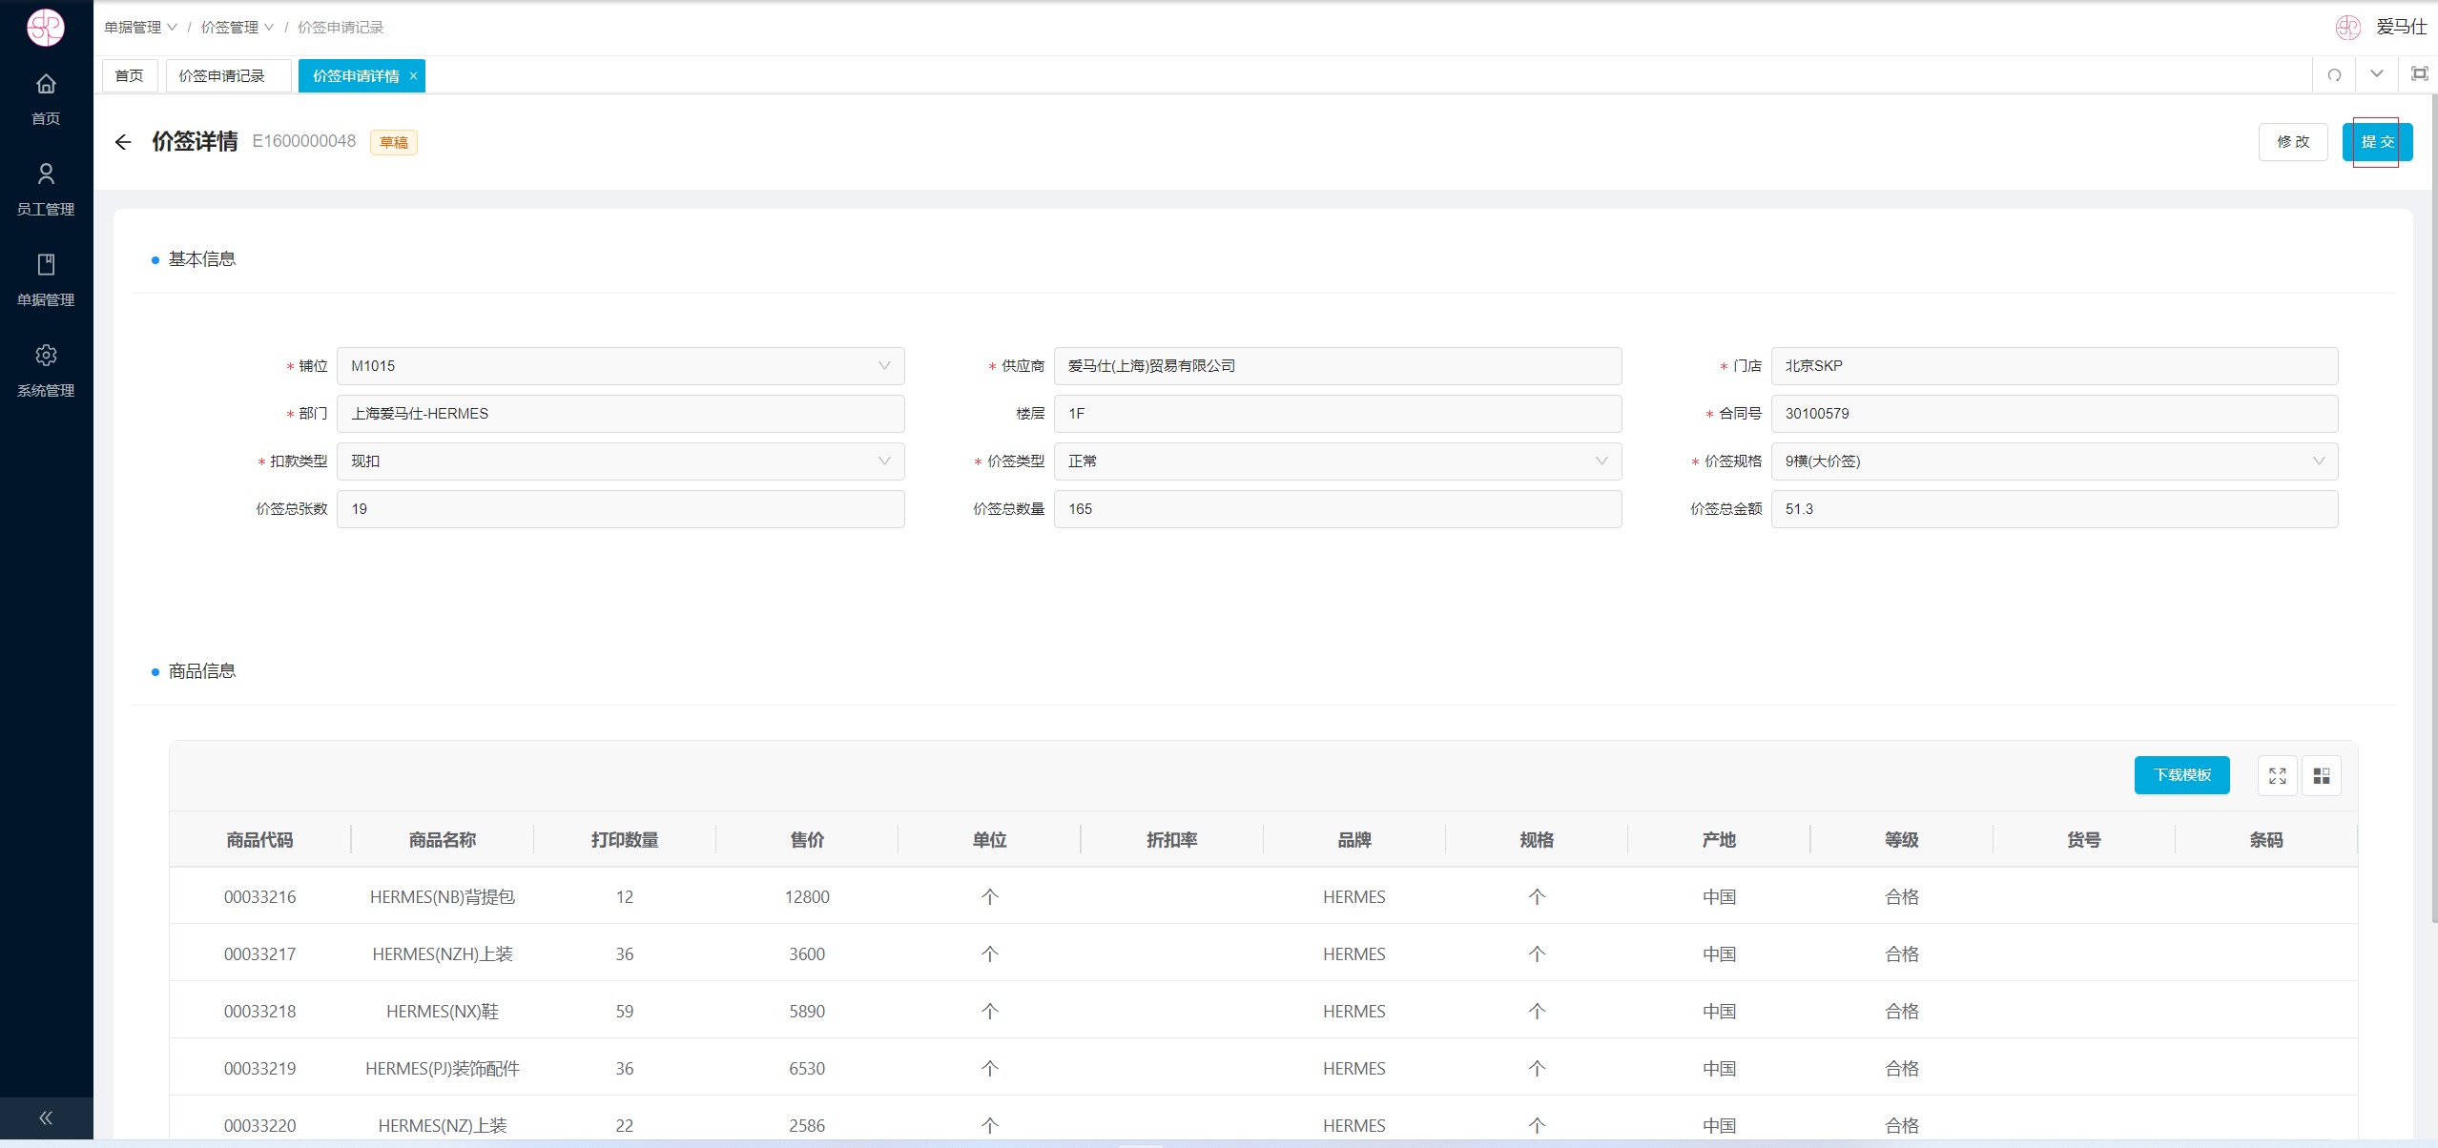Click the 商品代码 column header

click(x=259, y=840)
